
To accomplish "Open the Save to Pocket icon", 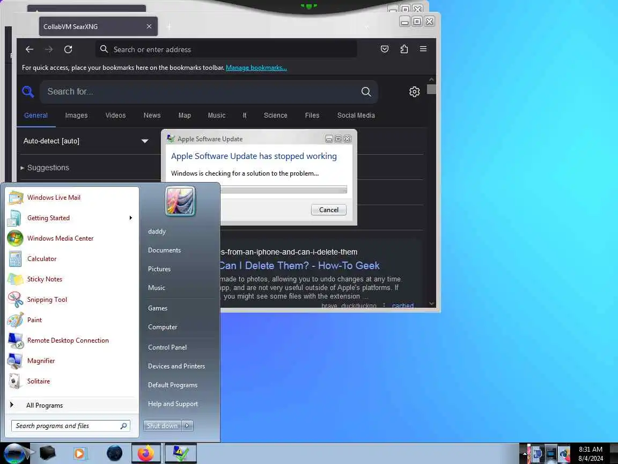I will [385, 49].
